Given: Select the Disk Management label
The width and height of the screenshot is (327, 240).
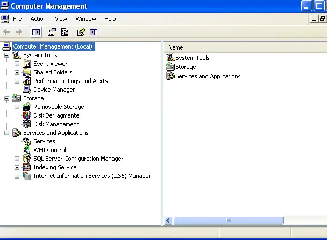Looking at the screenshot, I should coord(56,124).
